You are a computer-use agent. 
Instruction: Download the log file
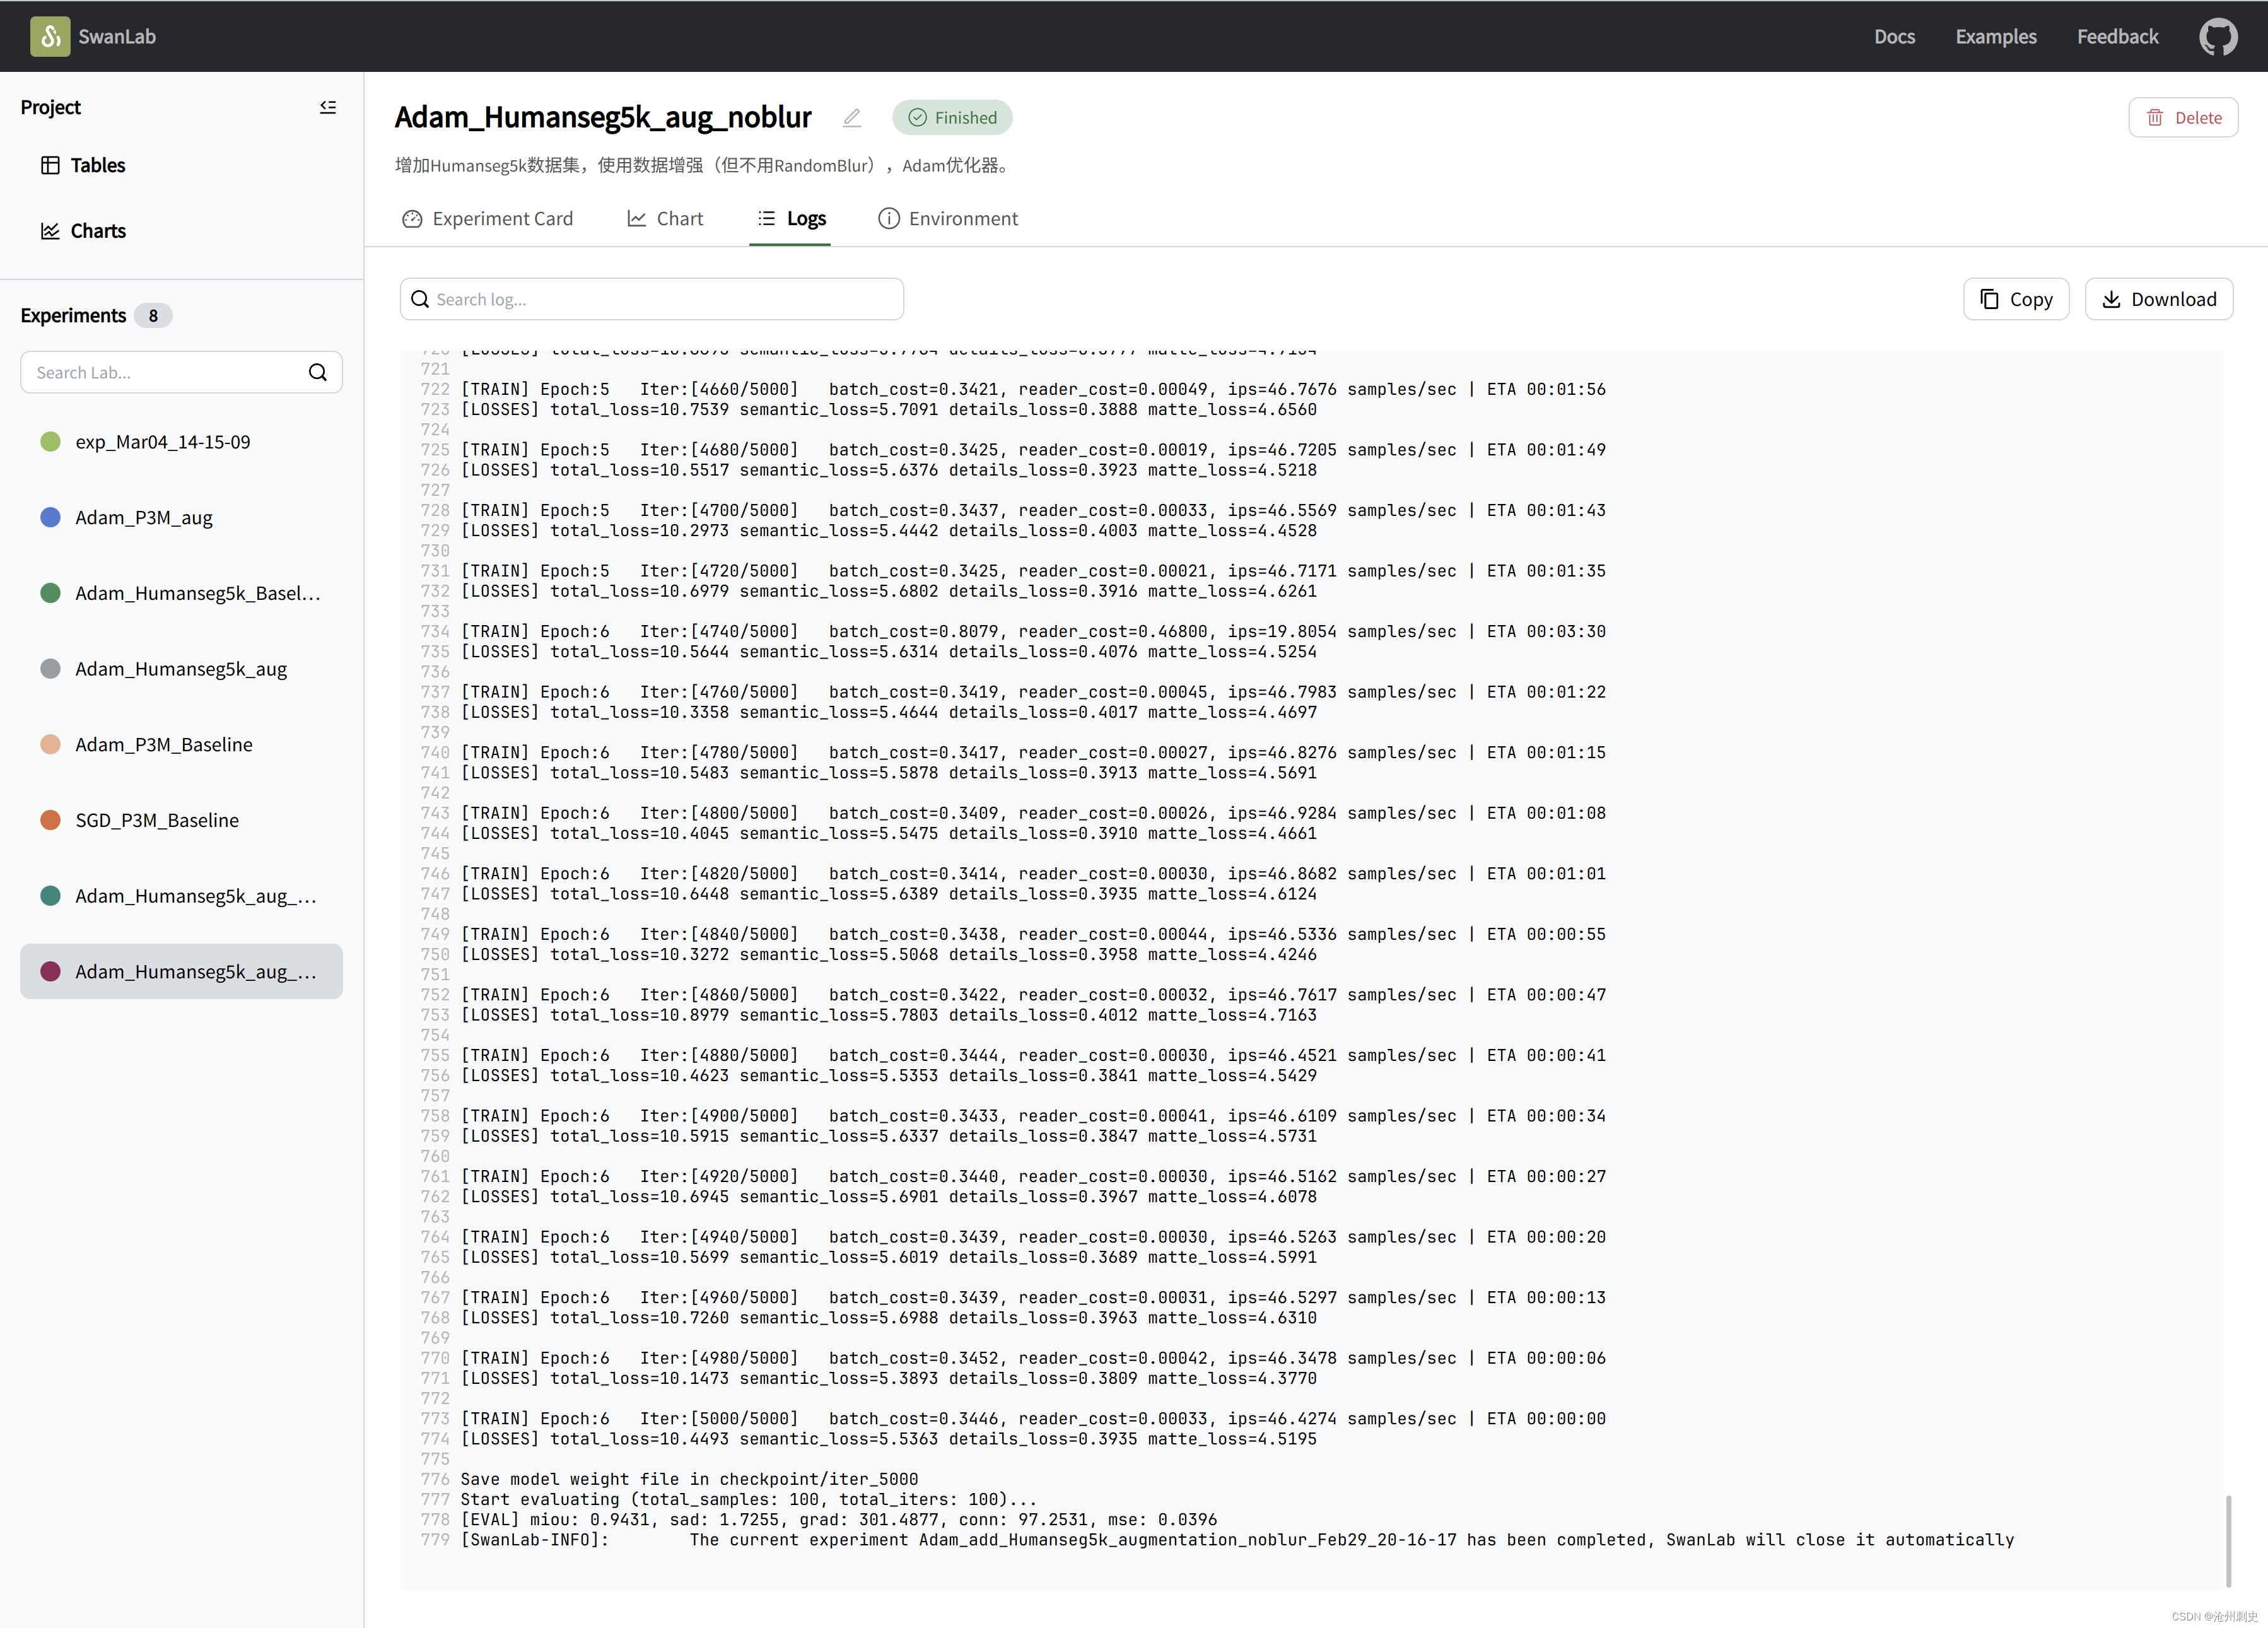[x=2158, y=299]
